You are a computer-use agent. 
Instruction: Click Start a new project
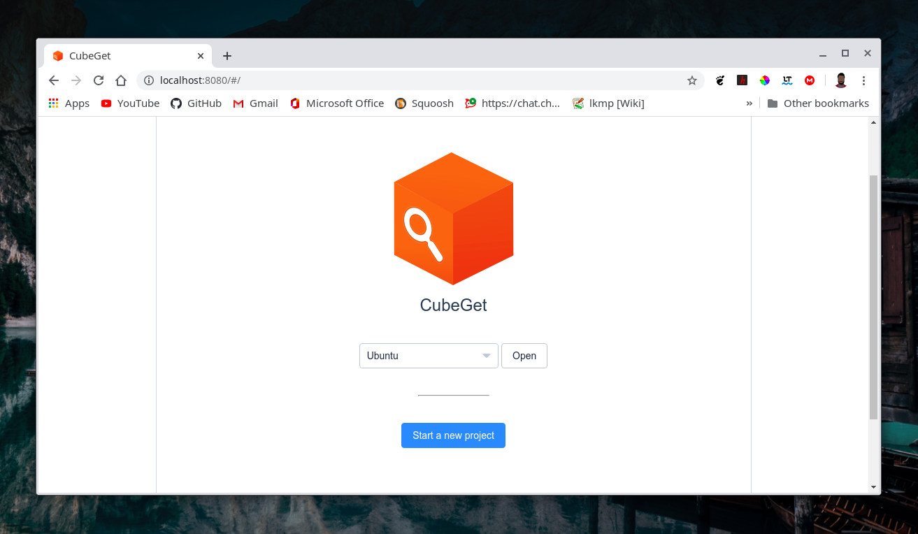[453, 435]
